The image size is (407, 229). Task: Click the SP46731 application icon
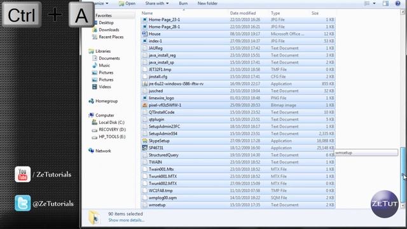click(145, 148)
